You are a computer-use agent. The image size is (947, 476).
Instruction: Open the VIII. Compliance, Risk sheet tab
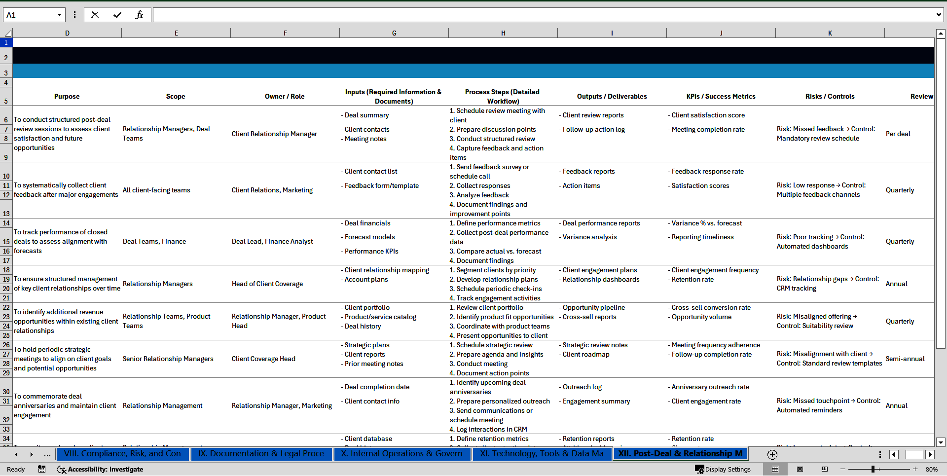click(x=122, y=454)
